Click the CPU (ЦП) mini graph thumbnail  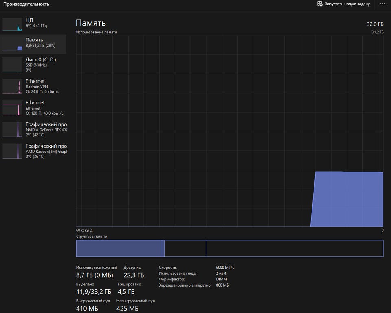coord(12,24)
